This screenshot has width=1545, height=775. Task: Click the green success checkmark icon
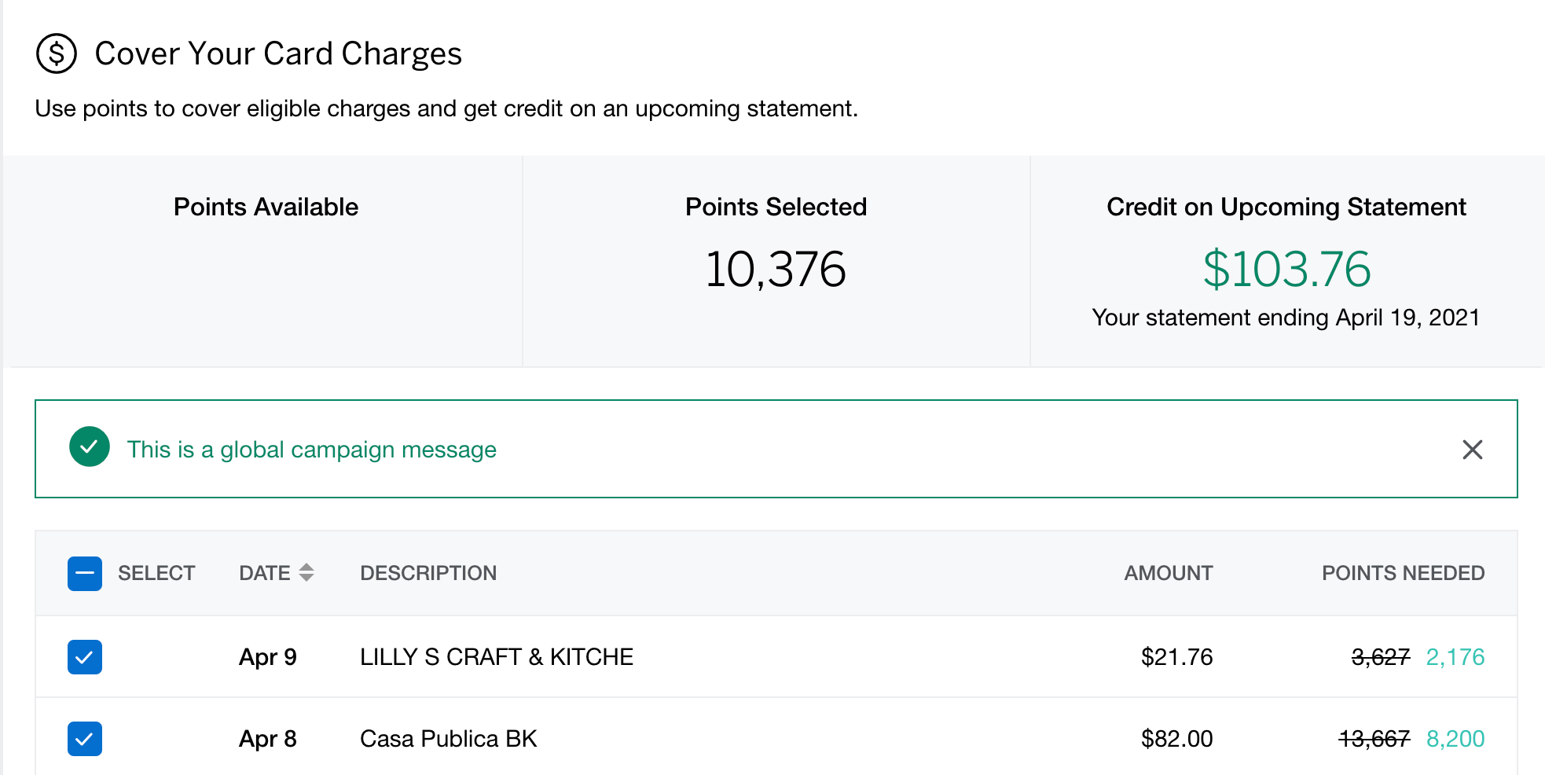click(90, 447)
